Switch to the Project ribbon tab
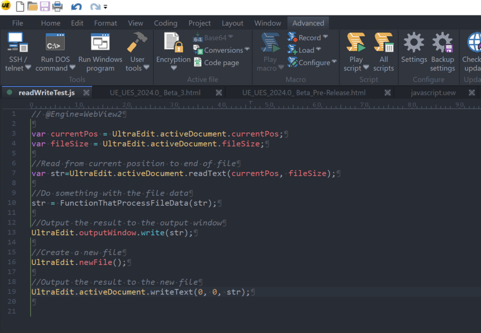 (199, 23)
